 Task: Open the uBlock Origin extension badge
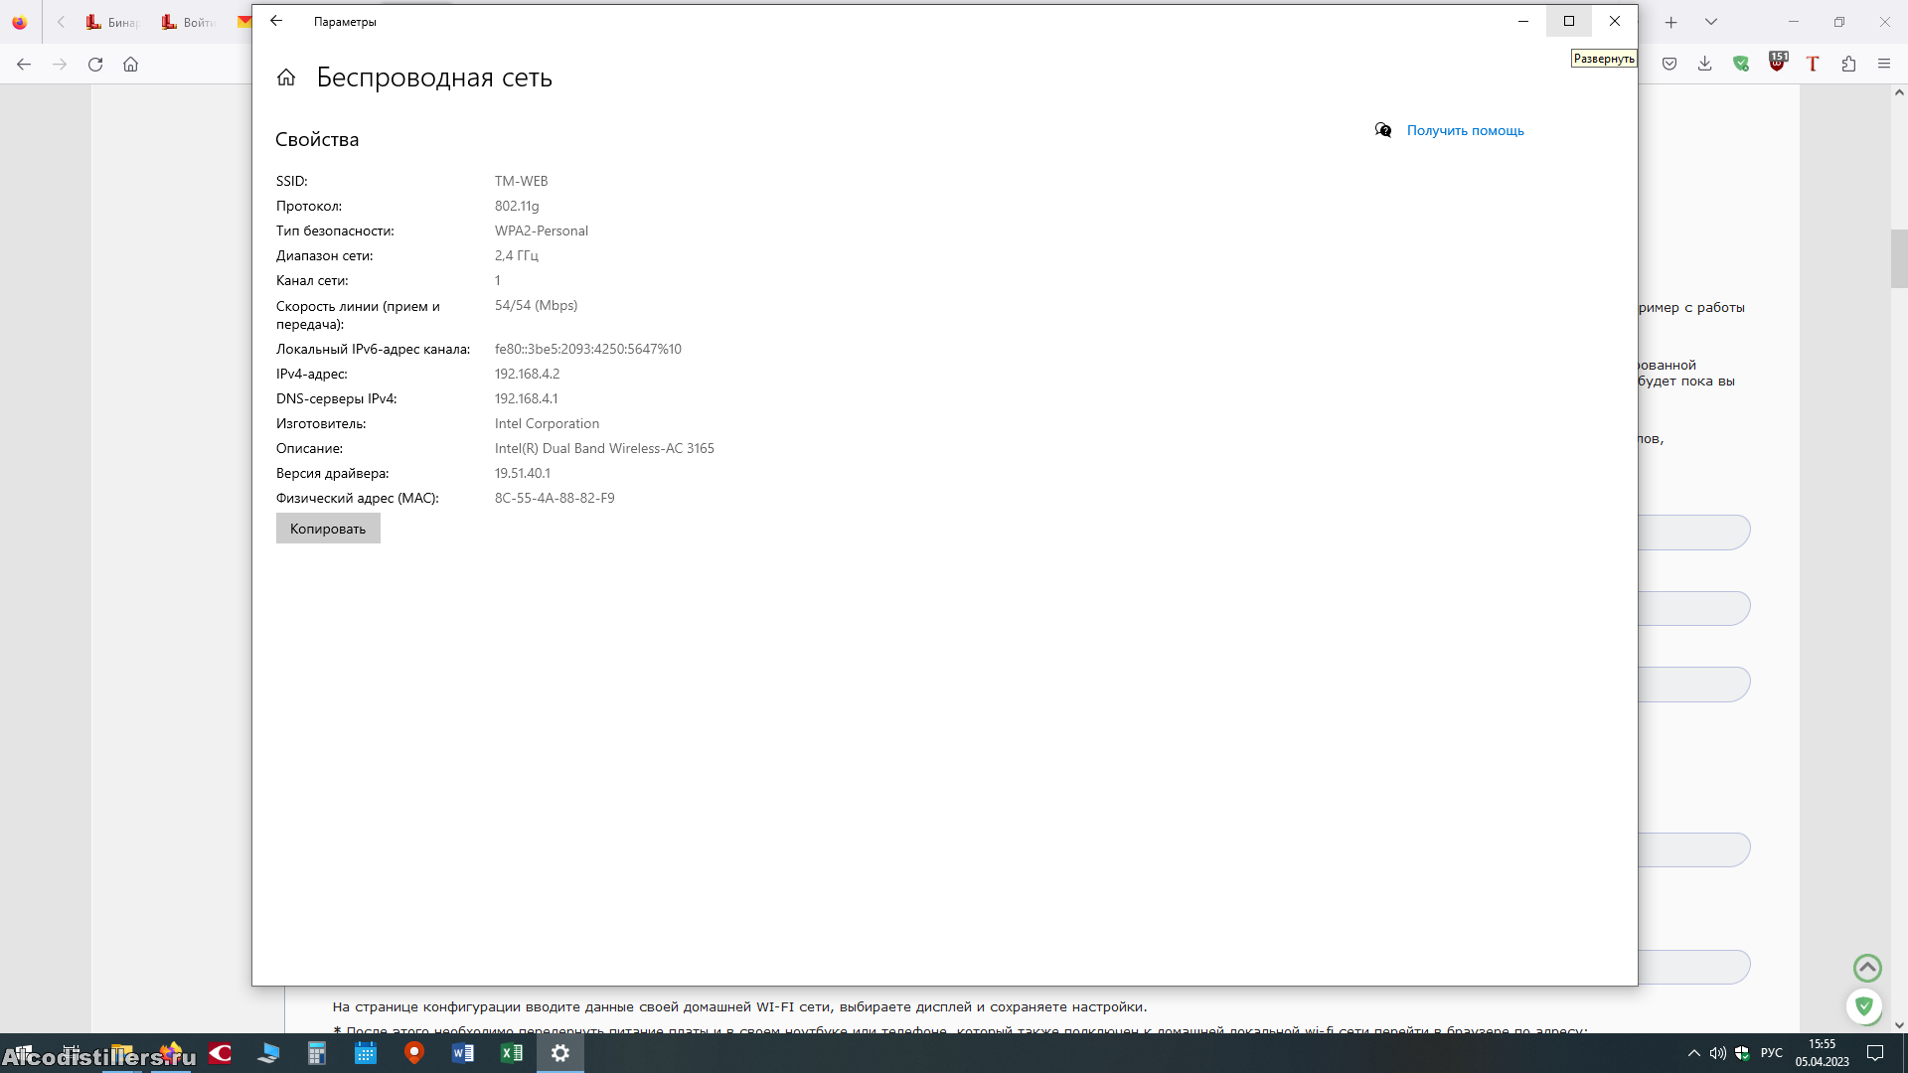tap(1778, 63)
